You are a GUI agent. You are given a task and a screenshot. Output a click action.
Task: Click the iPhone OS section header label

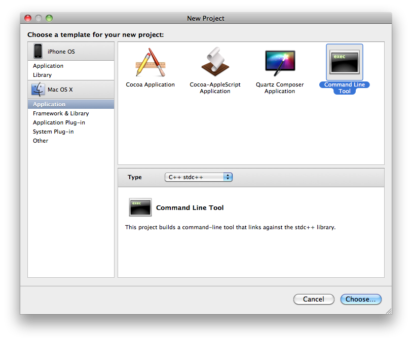pos(61,52)
